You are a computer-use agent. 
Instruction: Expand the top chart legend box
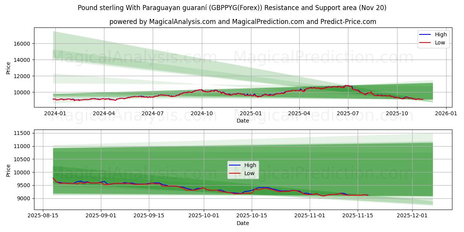(x=433, y=38)
